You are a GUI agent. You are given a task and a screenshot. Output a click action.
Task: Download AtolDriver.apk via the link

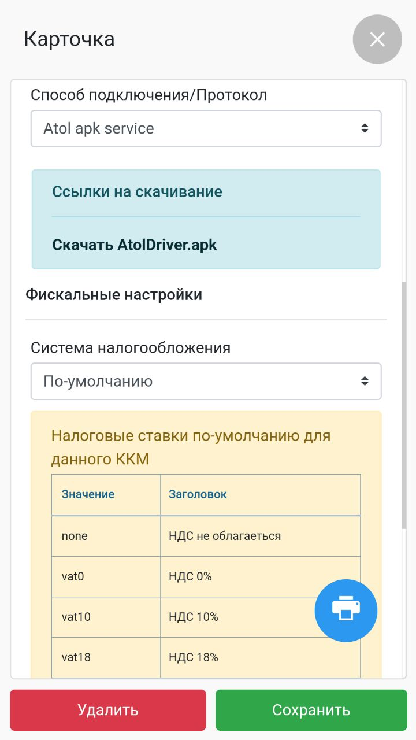[135, 245]
